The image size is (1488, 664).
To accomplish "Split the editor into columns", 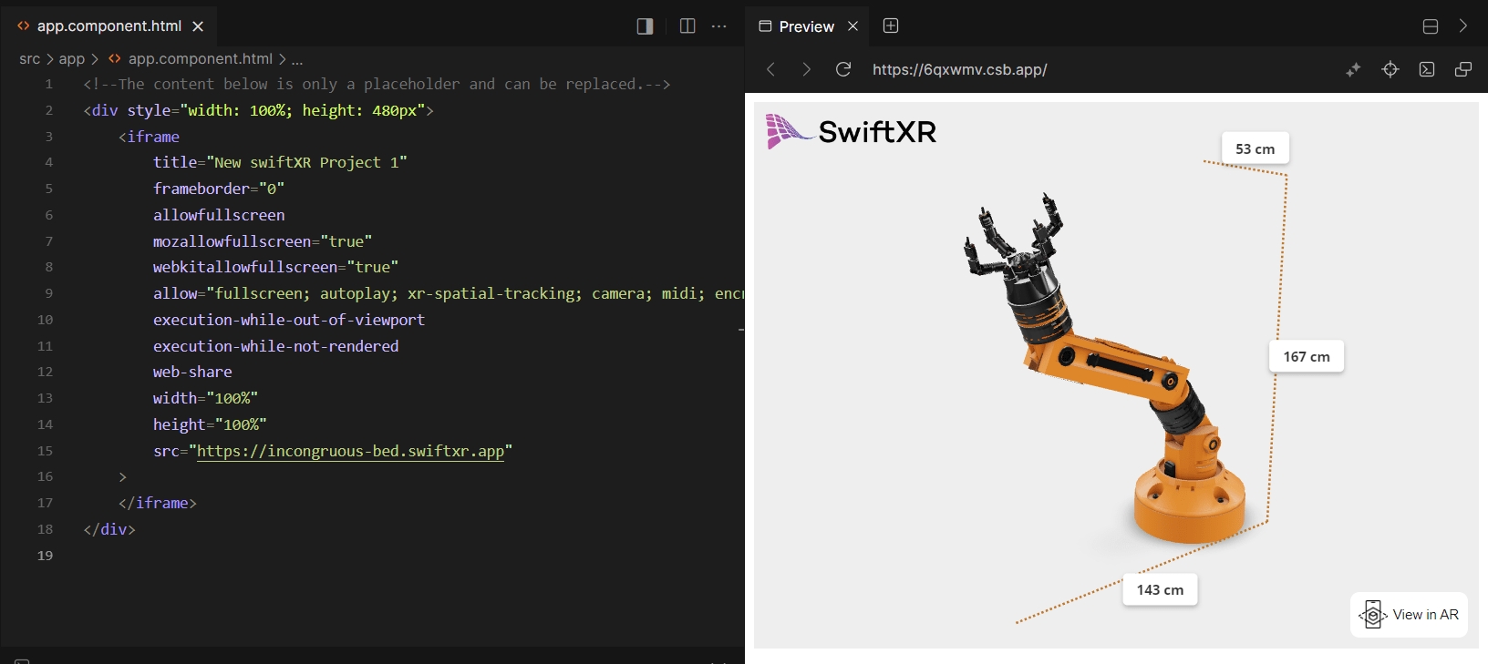I will click(x=687, y=26).
